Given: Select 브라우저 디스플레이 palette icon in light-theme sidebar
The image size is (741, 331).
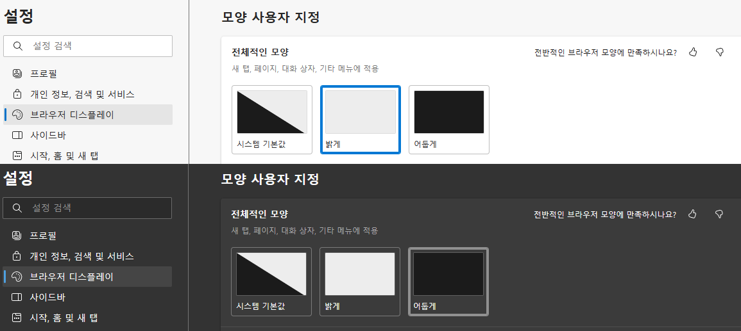Looking at the screenshot, I should (x=17, y=115).
